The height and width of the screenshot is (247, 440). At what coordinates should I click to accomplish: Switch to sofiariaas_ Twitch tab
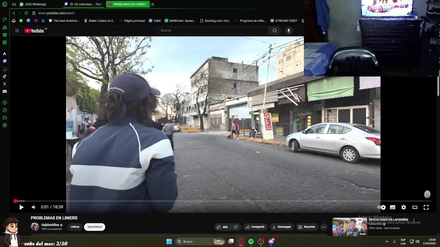point(84,4)
